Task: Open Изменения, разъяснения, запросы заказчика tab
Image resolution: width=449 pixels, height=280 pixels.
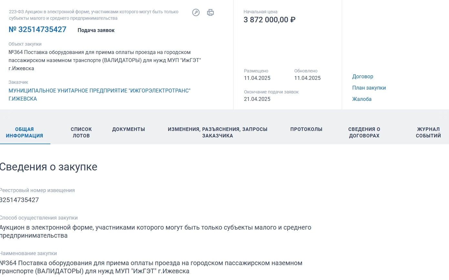Action: coord(217,133)
